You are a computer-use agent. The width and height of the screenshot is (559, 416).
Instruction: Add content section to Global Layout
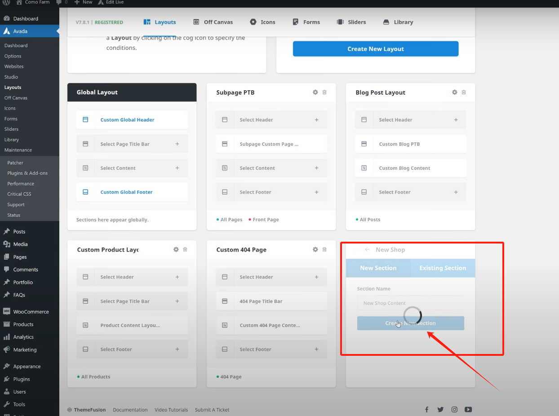click(x=177, y=168)
